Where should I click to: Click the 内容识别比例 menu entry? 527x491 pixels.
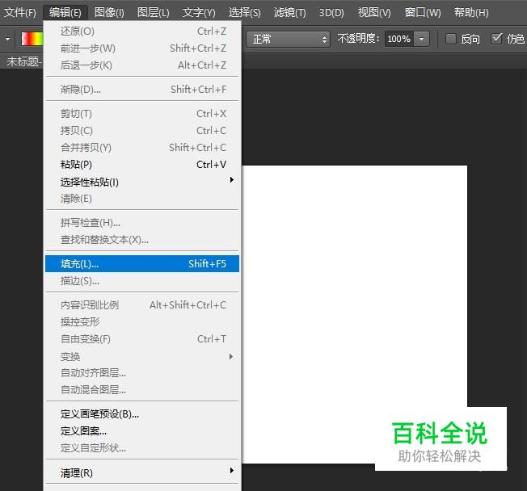[x=142, y=305]
